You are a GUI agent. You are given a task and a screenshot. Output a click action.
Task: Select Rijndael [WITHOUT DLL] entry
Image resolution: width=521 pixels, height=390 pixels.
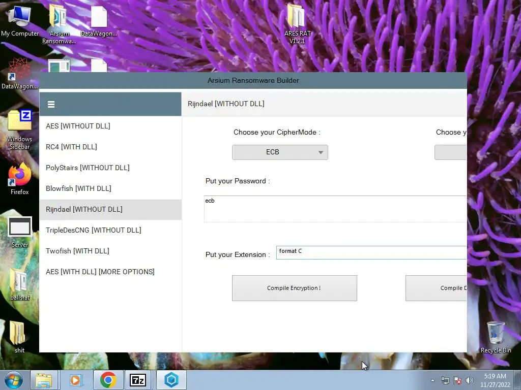[110, 210]
